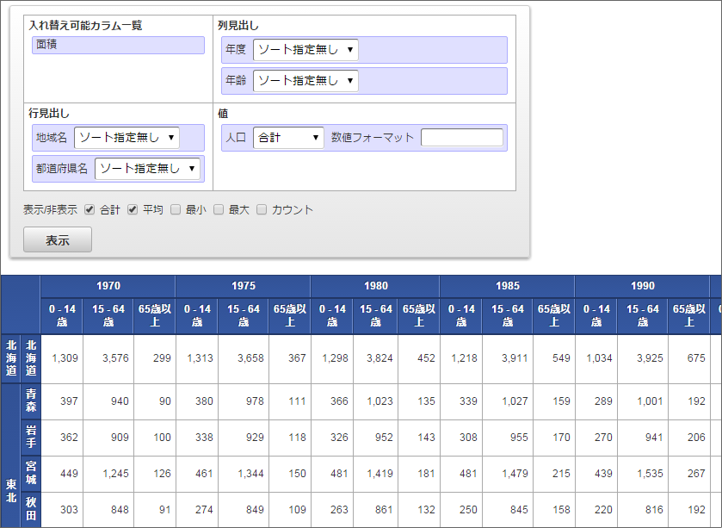Click the cell value 1,245
Screen dimensions: 722x528
click(x=115, y=474)
